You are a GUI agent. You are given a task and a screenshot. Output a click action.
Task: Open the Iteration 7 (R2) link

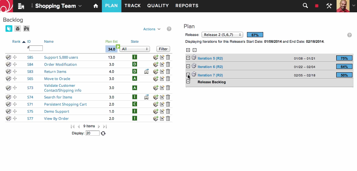point(210,75)
